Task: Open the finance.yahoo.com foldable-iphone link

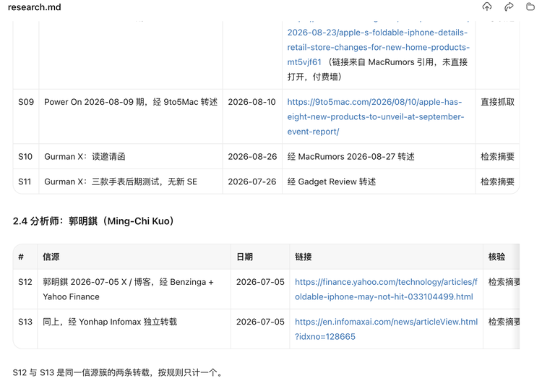Action: pyautogui.click(x=386, y=289)
